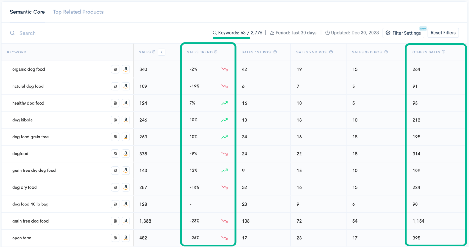
Task: Select the Semantic Core tab
Action: (27, 12)
